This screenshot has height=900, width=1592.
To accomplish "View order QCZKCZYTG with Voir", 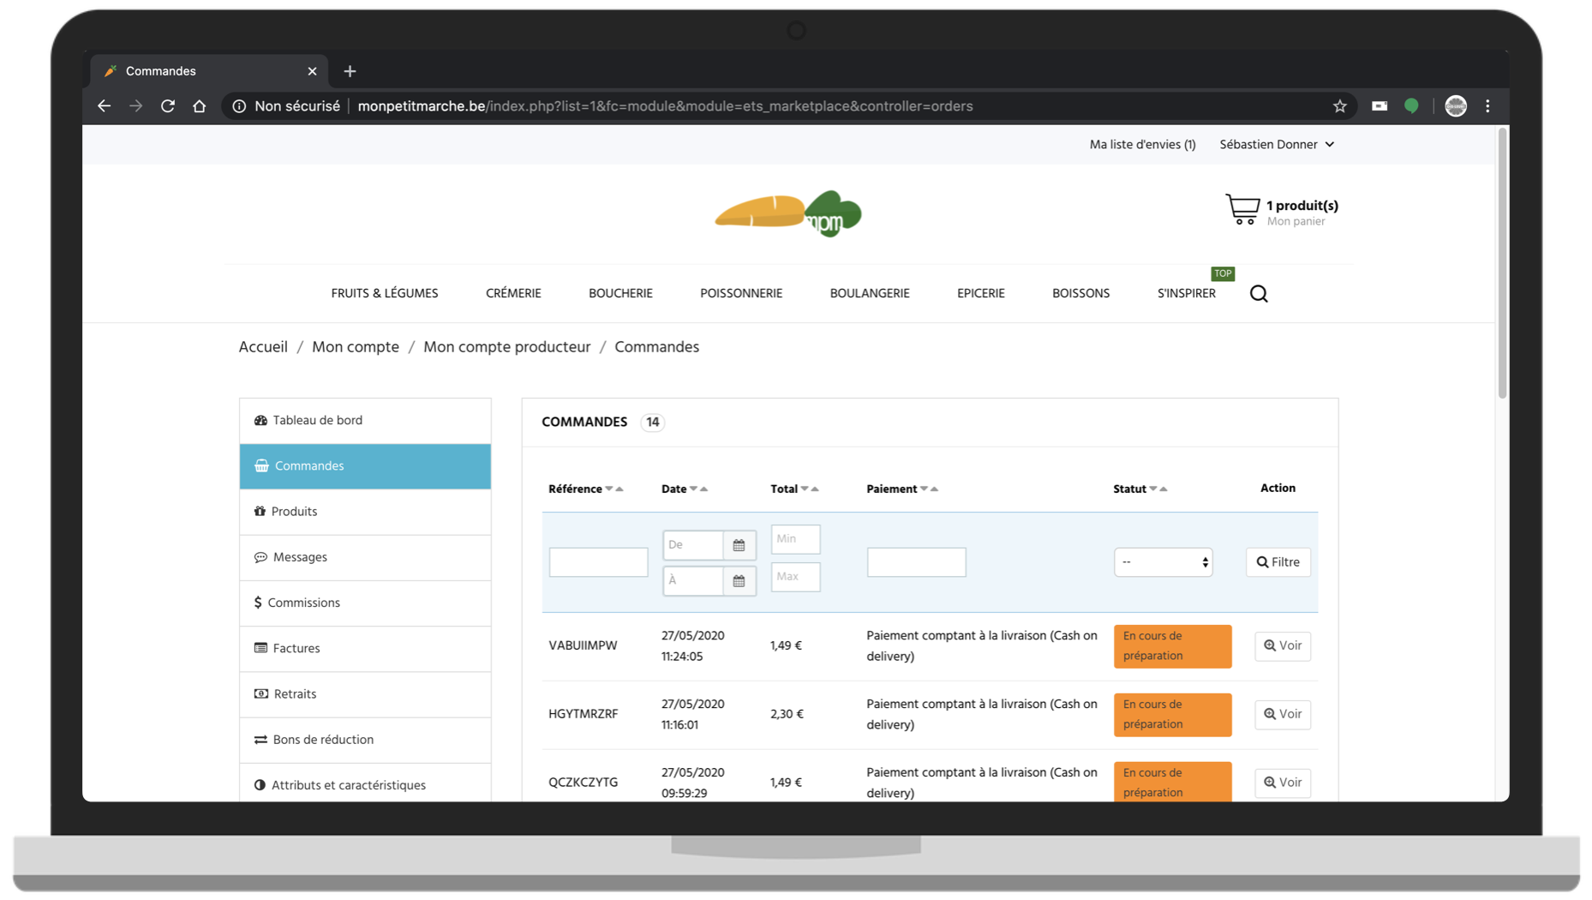I will (x=1283, y=783).
